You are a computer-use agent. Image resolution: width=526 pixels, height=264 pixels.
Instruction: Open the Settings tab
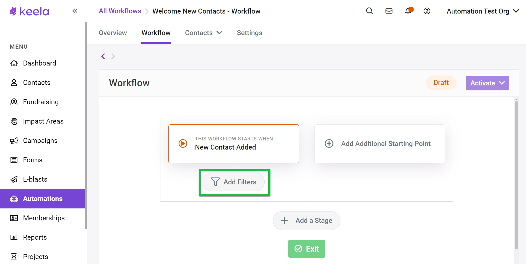pyautogui.click(x=249, y=33)
